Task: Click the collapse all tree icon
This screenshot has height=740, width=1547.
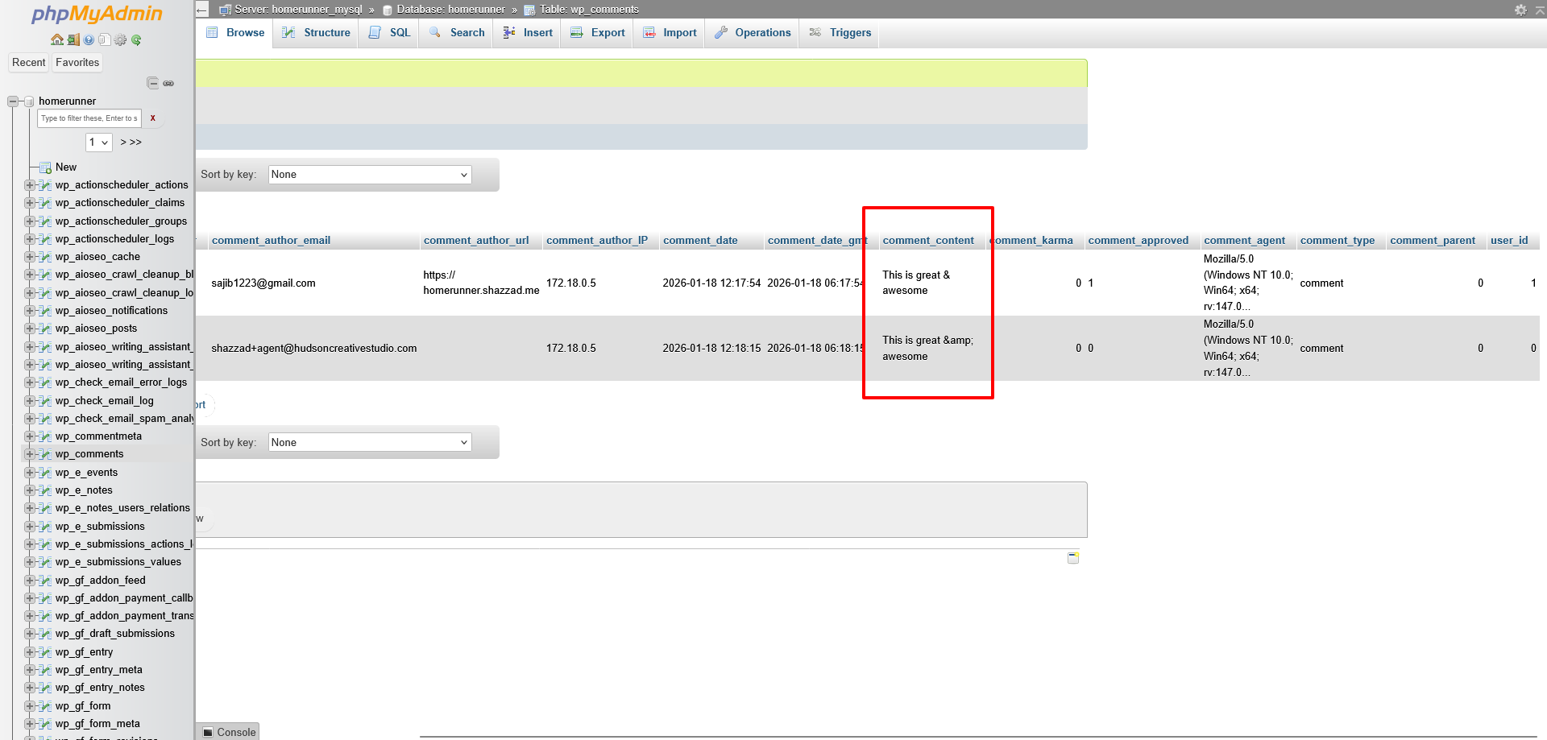Action: click(152, 83)
